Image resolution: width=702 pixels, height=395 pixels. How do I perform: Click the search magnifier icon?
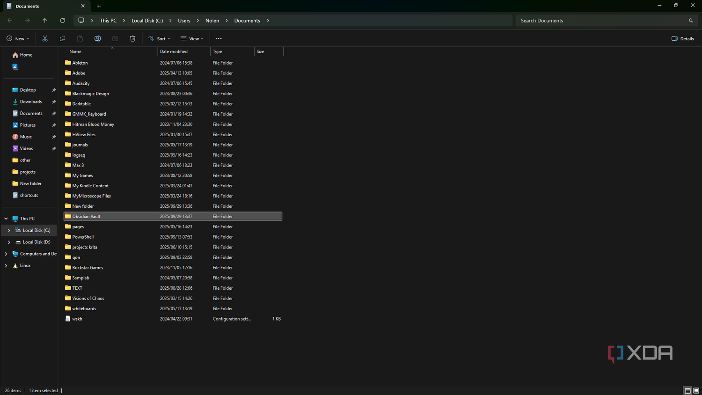(x=691, y=21)
